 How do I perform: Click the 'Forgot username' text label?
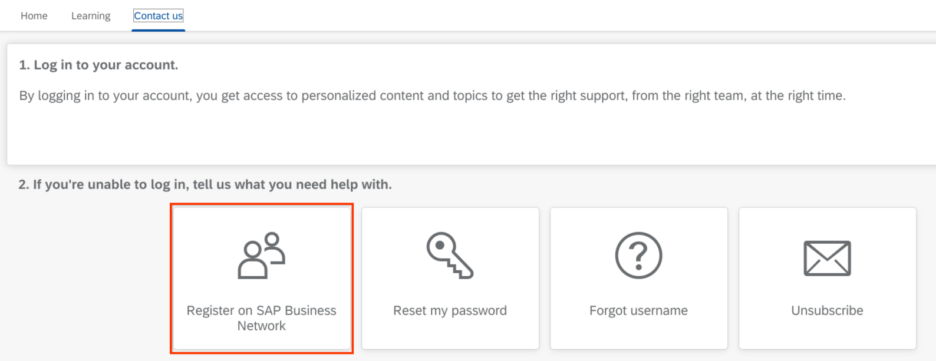point(638,310)
